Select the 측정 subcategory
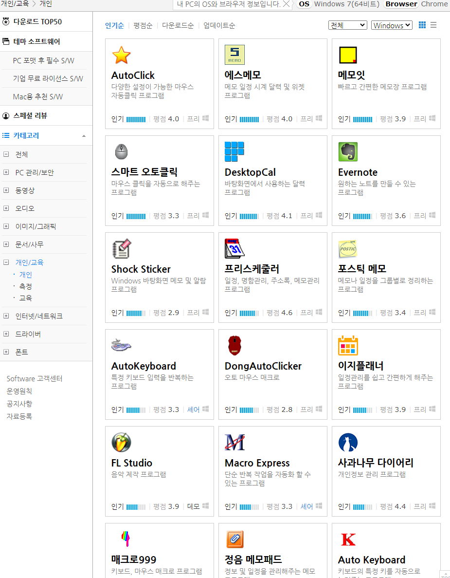 (x=25, y=286)
